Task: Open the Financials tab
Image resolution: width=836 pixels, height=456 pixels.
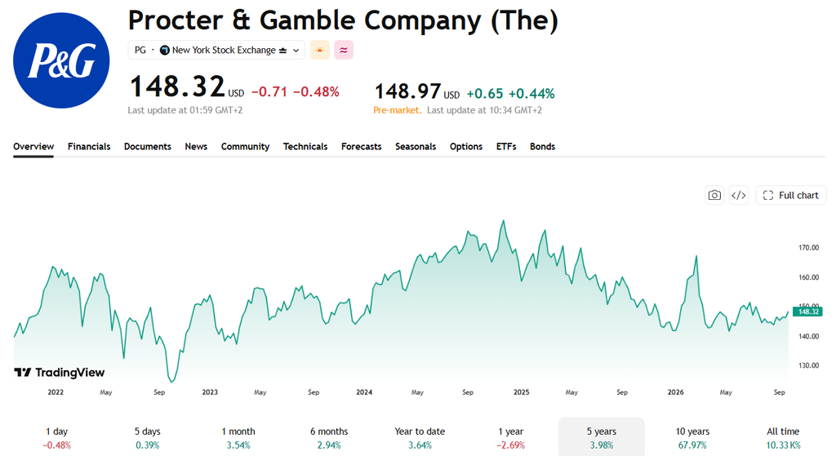Action: 89,147
